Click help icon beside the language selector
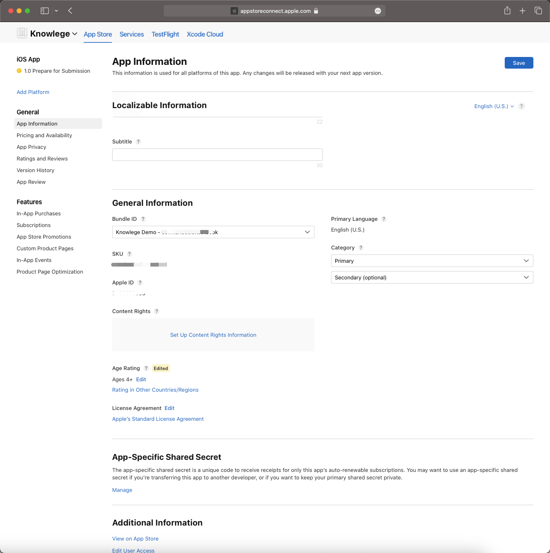This screenshot has height=553, width=550. 521,106
